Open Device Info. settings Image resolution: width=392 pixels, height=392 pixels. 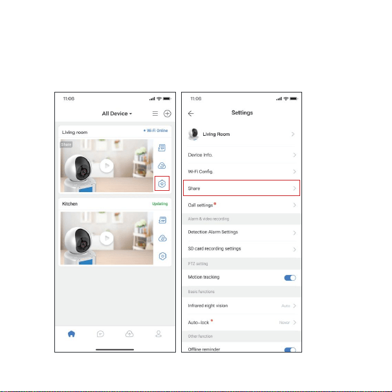pyautogui.click(x=241, y=155)
